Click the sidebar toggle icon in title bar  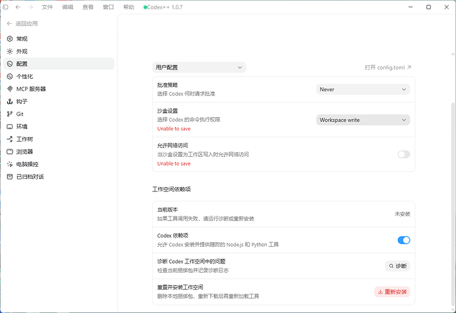click(x=5, y=7)
